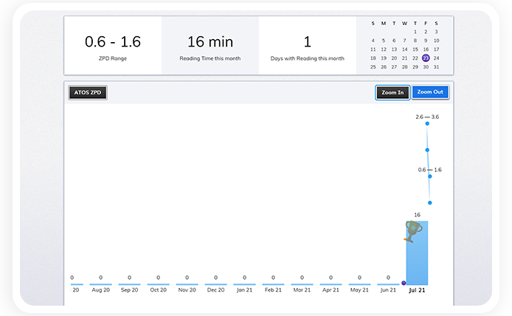The image size is (512, 316).
Task: Click the Aug 20 axis label
Action: click(x=100, y=290)
